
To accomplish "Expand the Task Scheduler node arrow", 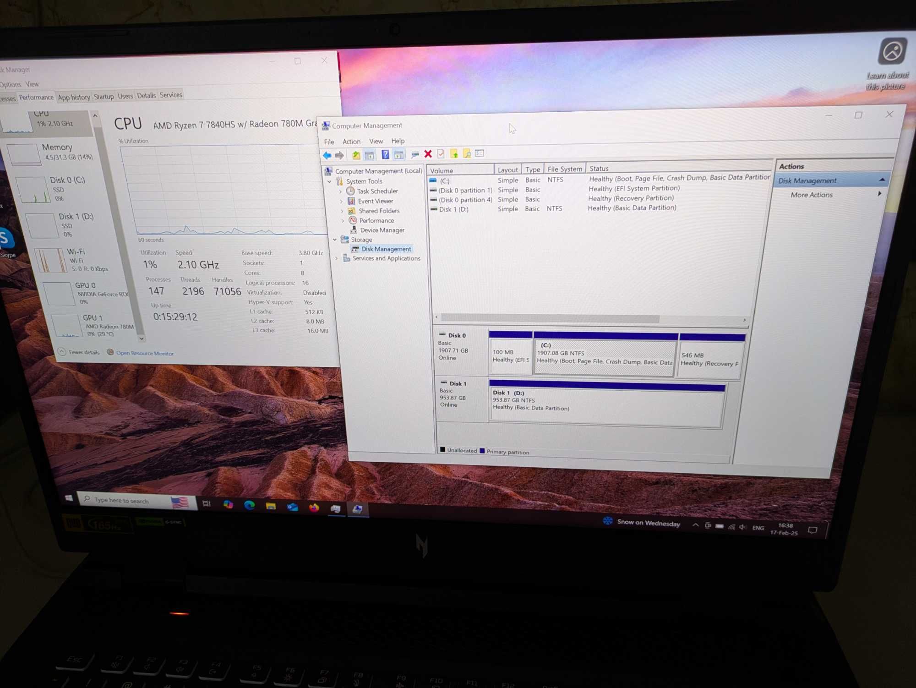I will [340, 191].
